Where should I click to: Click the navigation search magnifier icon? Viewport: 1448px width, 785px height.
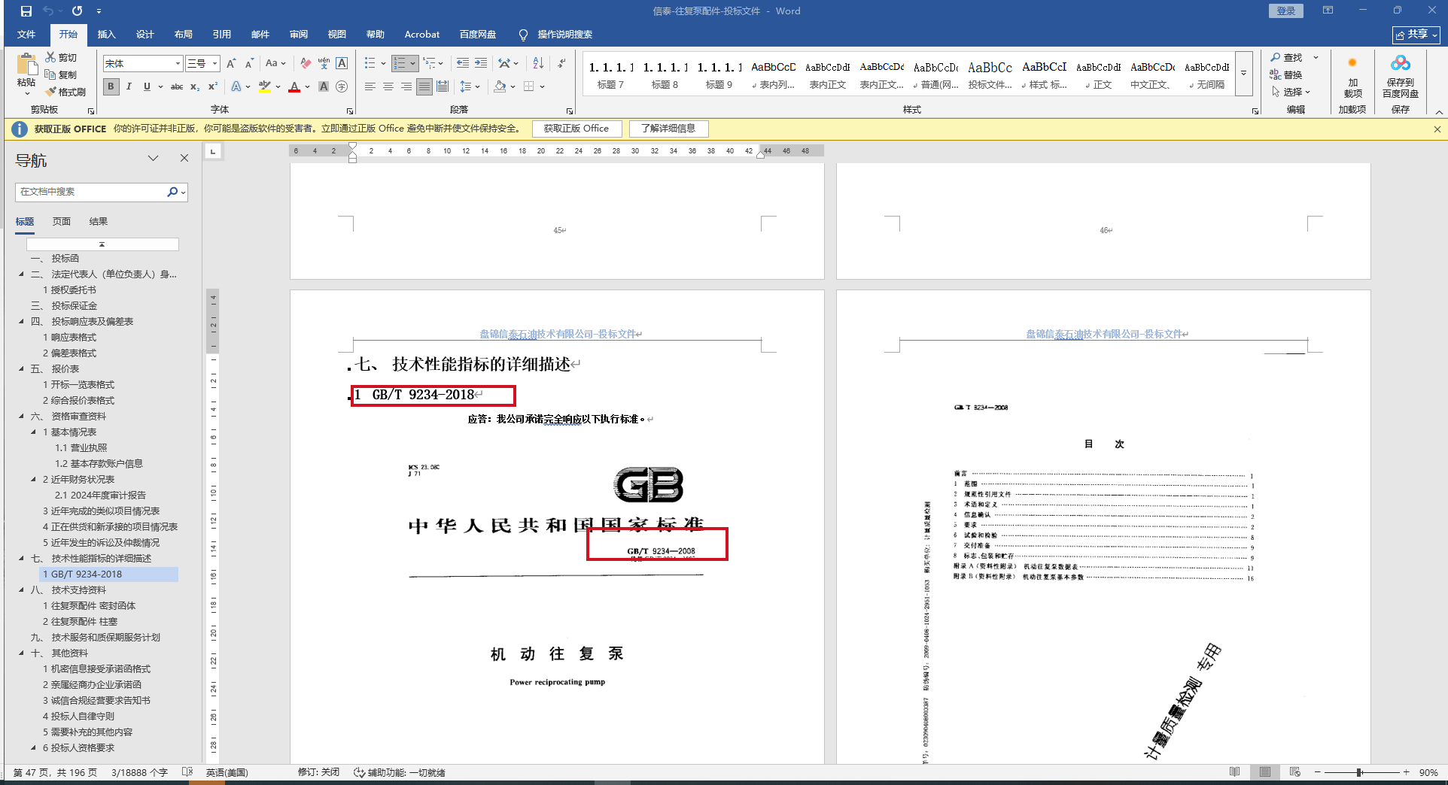172,192
